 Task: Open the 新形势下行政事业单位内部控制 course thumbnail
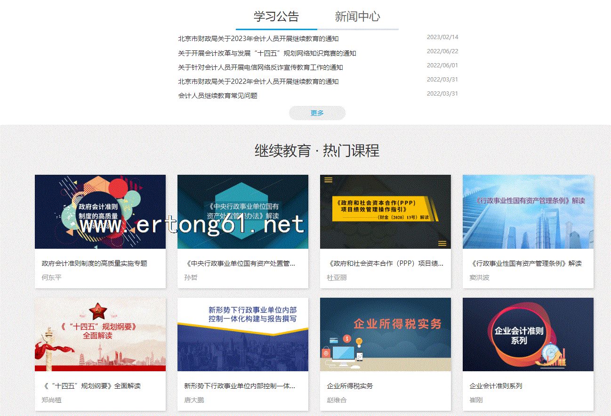(x=243, y=334)
